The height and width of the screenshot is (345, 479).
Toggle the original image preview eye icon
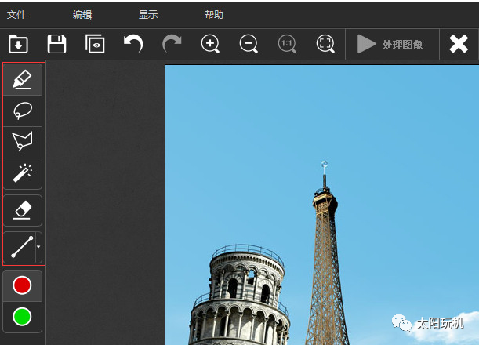point(95,44)
